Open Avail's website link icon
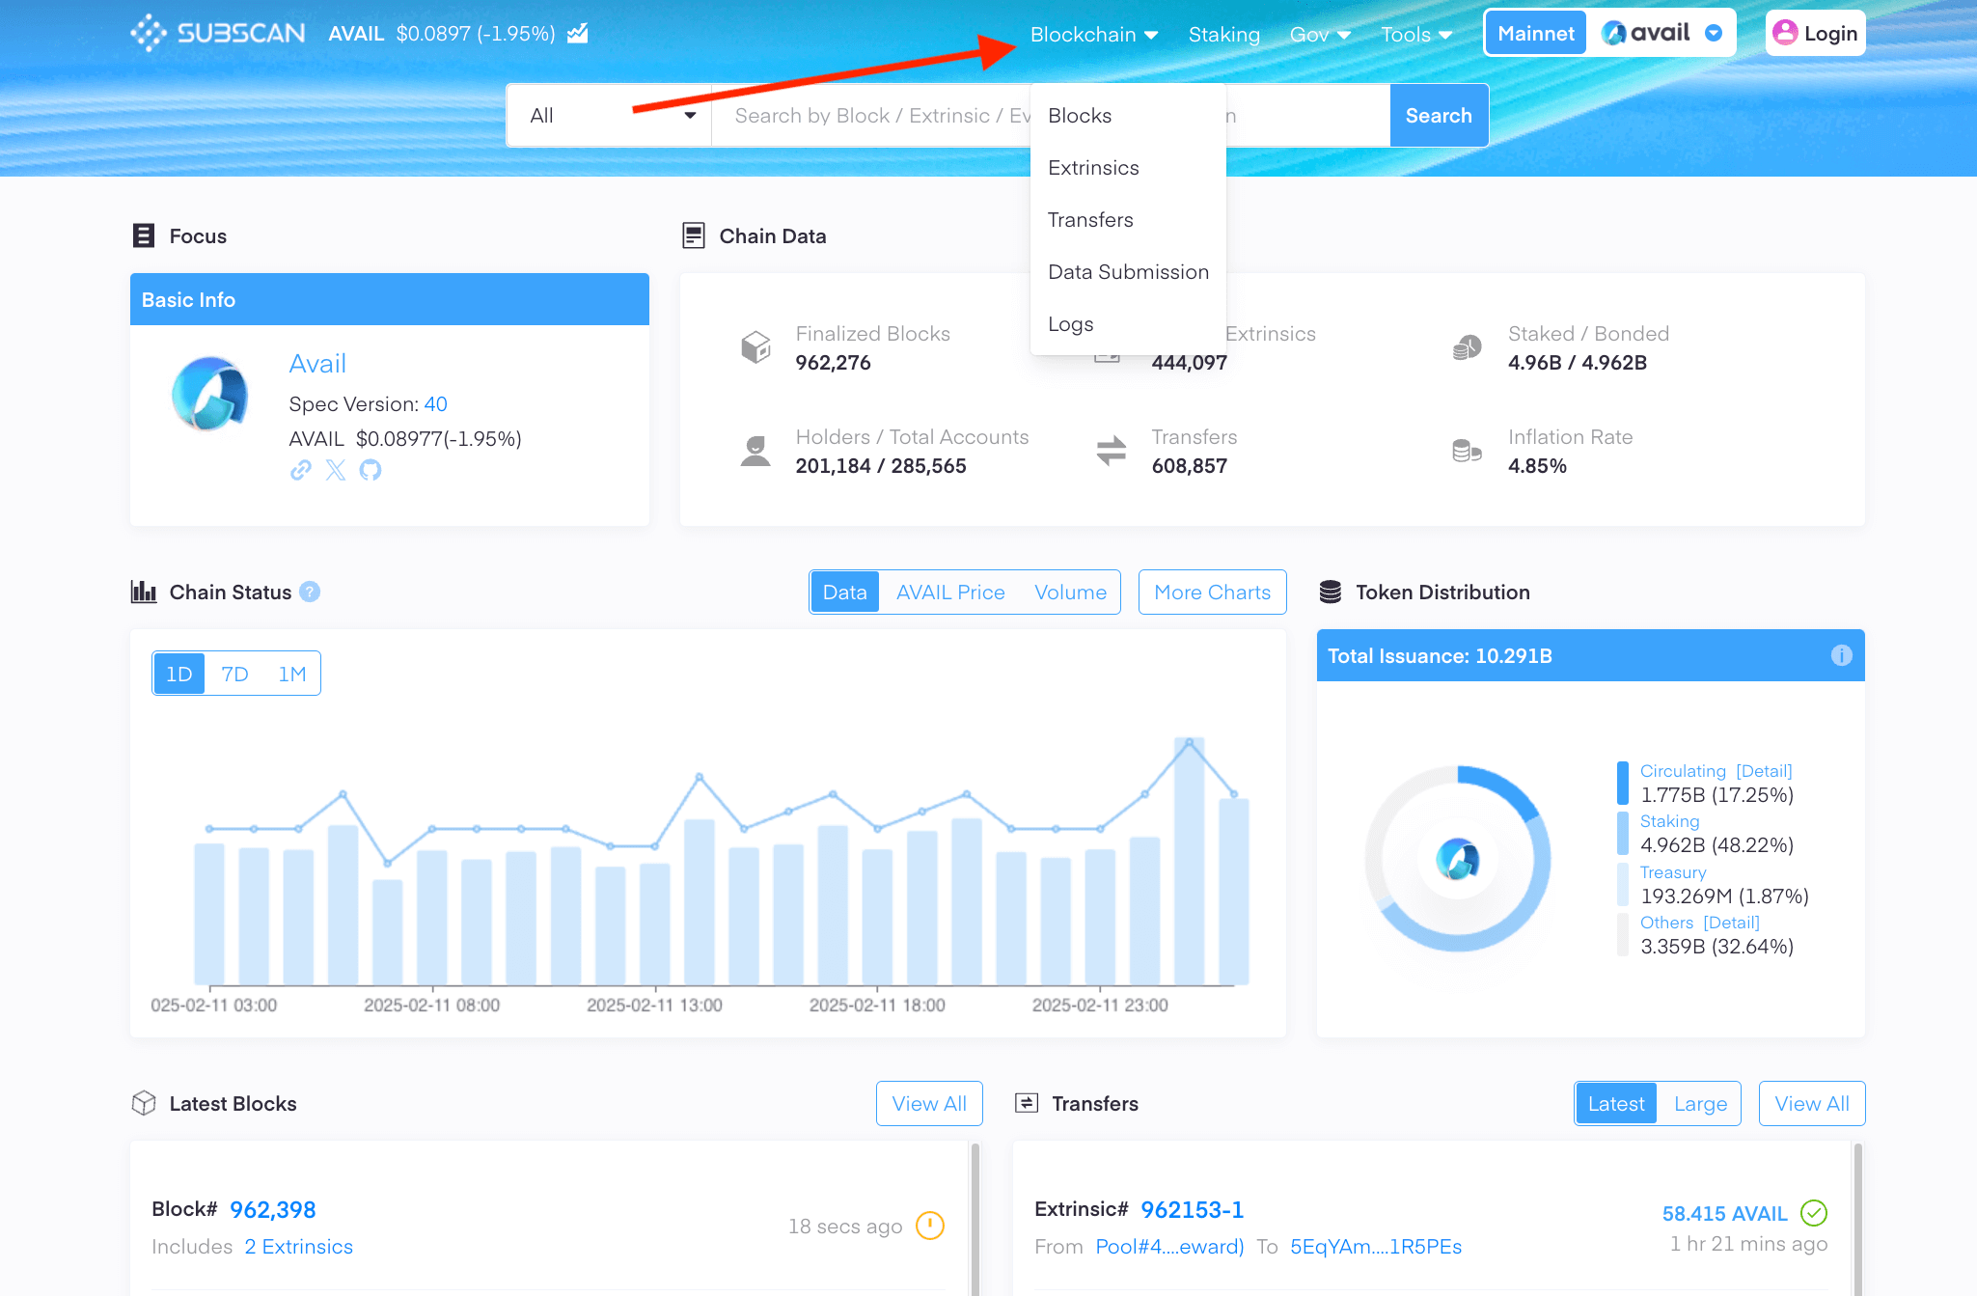Image resolution: width=1977 pixels, height=1296 pixels. click(301, 470)
